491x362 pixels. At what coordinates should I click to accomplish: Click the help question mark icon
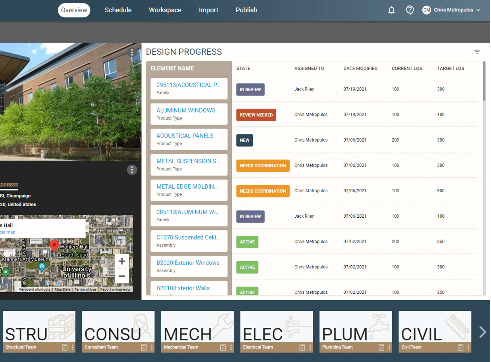pyautogui.click(x=410, y=10)
